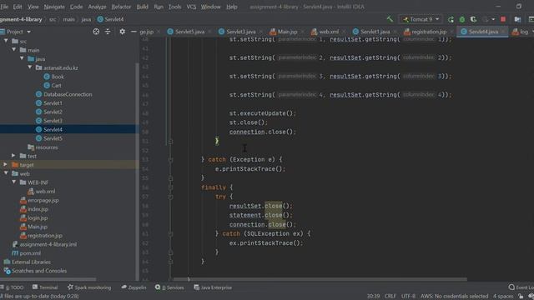The height and width of the screenshot is (300, 534).
Task: Click the Servlet4 breadcrumb in navigation bar
Action: click(x=110, y=19)
